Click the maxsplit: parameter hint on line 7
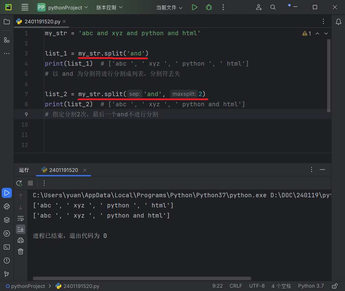The height and width of the screenshot is (291, 345). [x=184, y=94]
